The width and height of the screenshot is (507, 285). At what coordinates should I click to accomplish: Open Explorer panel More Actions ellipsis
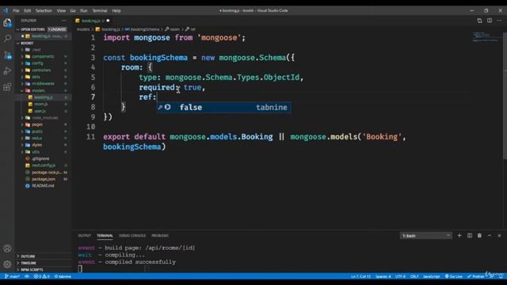[63, 21]
